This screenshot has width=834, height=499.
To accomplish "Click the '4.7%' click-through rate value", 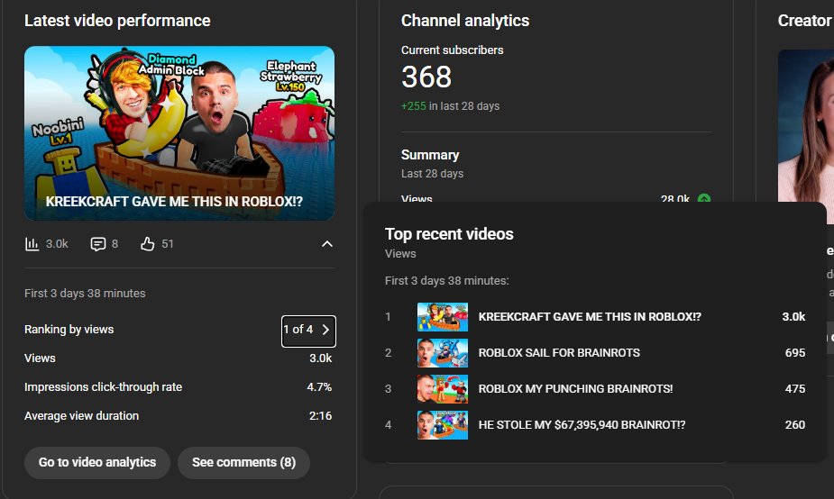I will [319, 387].
